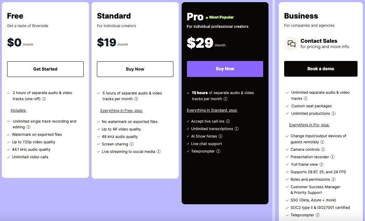Viewport: 365px width, 221px height.
Task: Click info icon next to Full frame view
Action: click(x=322, y=165)
